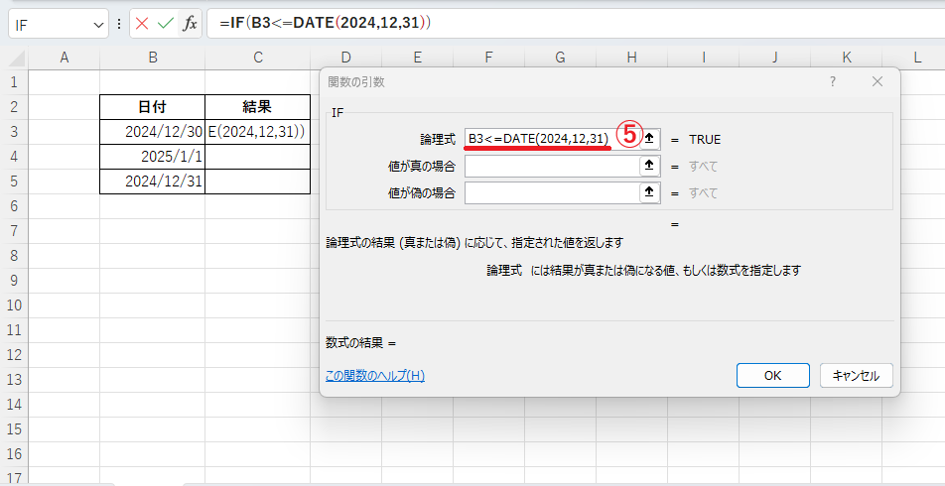945x486 pixels.
Task: Click the formula bar text =IF(B3<=DATE(2024,12,31))
Action: pyautogui.click(x=326, y=23)
